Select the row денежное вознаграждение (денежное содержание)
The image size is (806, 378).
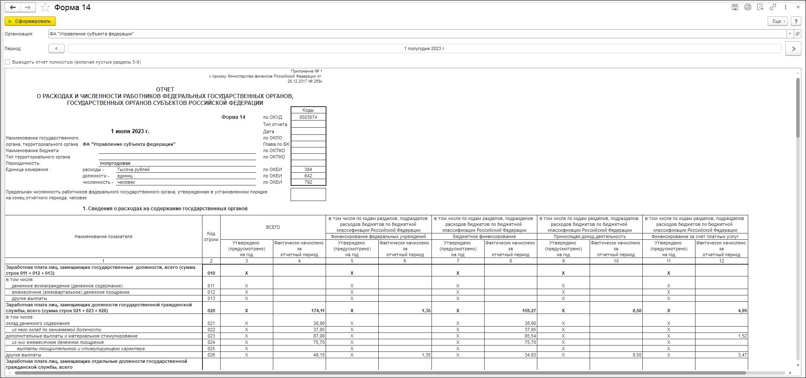(x=67, y=286)
